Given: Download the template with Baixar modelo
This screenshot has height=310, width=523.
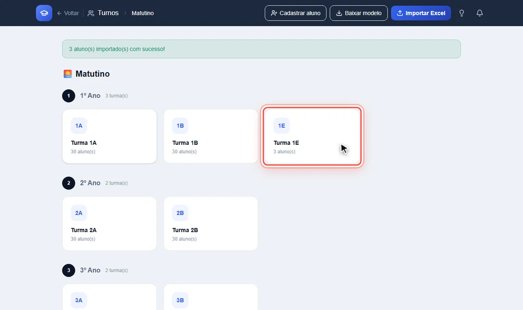Looking at the screenshot, I should click(x=358, y=13).
